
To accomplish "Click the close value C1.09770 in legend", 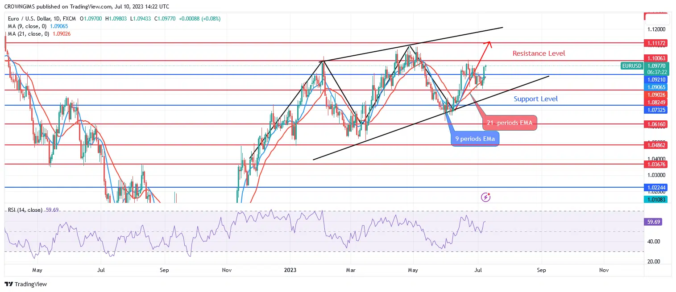I will [x=165, y=19].
